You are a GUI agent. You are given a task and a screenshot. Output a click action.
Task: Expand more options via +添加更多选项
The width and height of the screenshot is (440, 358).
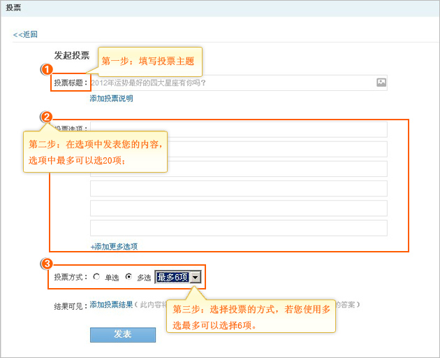coord(114,246)
